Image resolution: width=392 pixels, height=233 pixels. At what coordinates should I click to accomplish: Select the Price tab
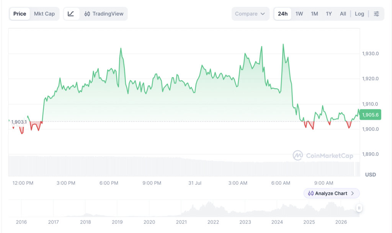click(x=20, y=14)
